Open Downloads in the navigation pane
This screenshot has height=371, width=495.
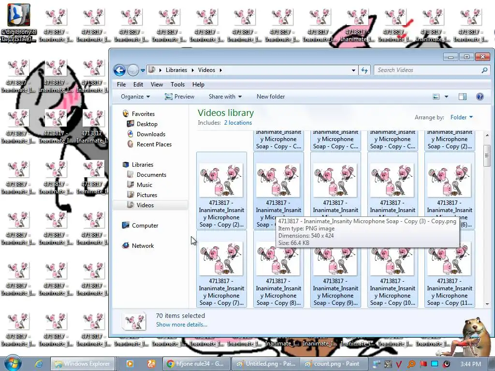(x=151, y=134)
